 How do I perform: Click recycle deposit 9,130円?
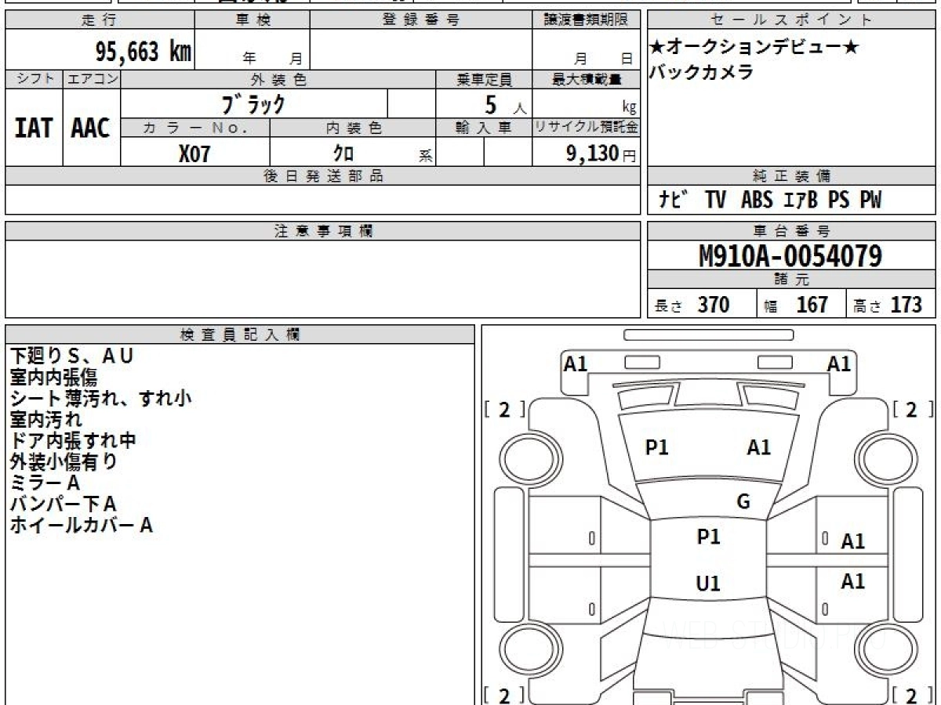tap(601, 153)
